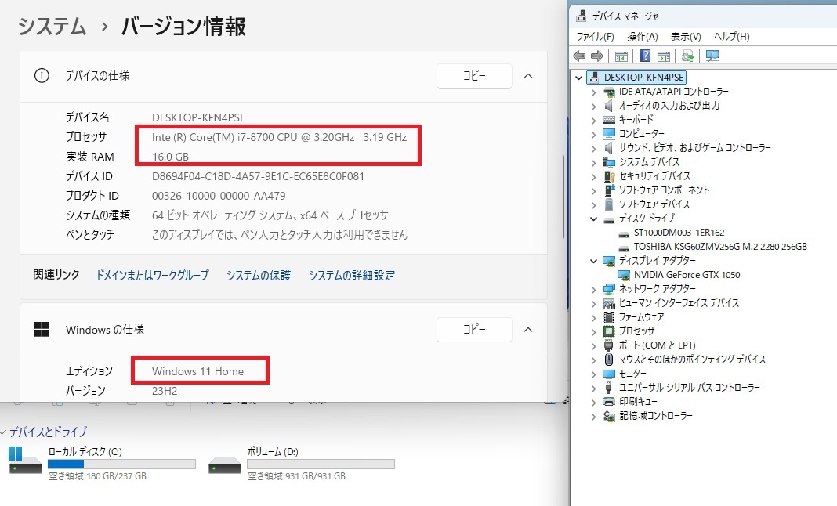
Task: Expand the コンピューター node
Action: (x=593, y=134)
